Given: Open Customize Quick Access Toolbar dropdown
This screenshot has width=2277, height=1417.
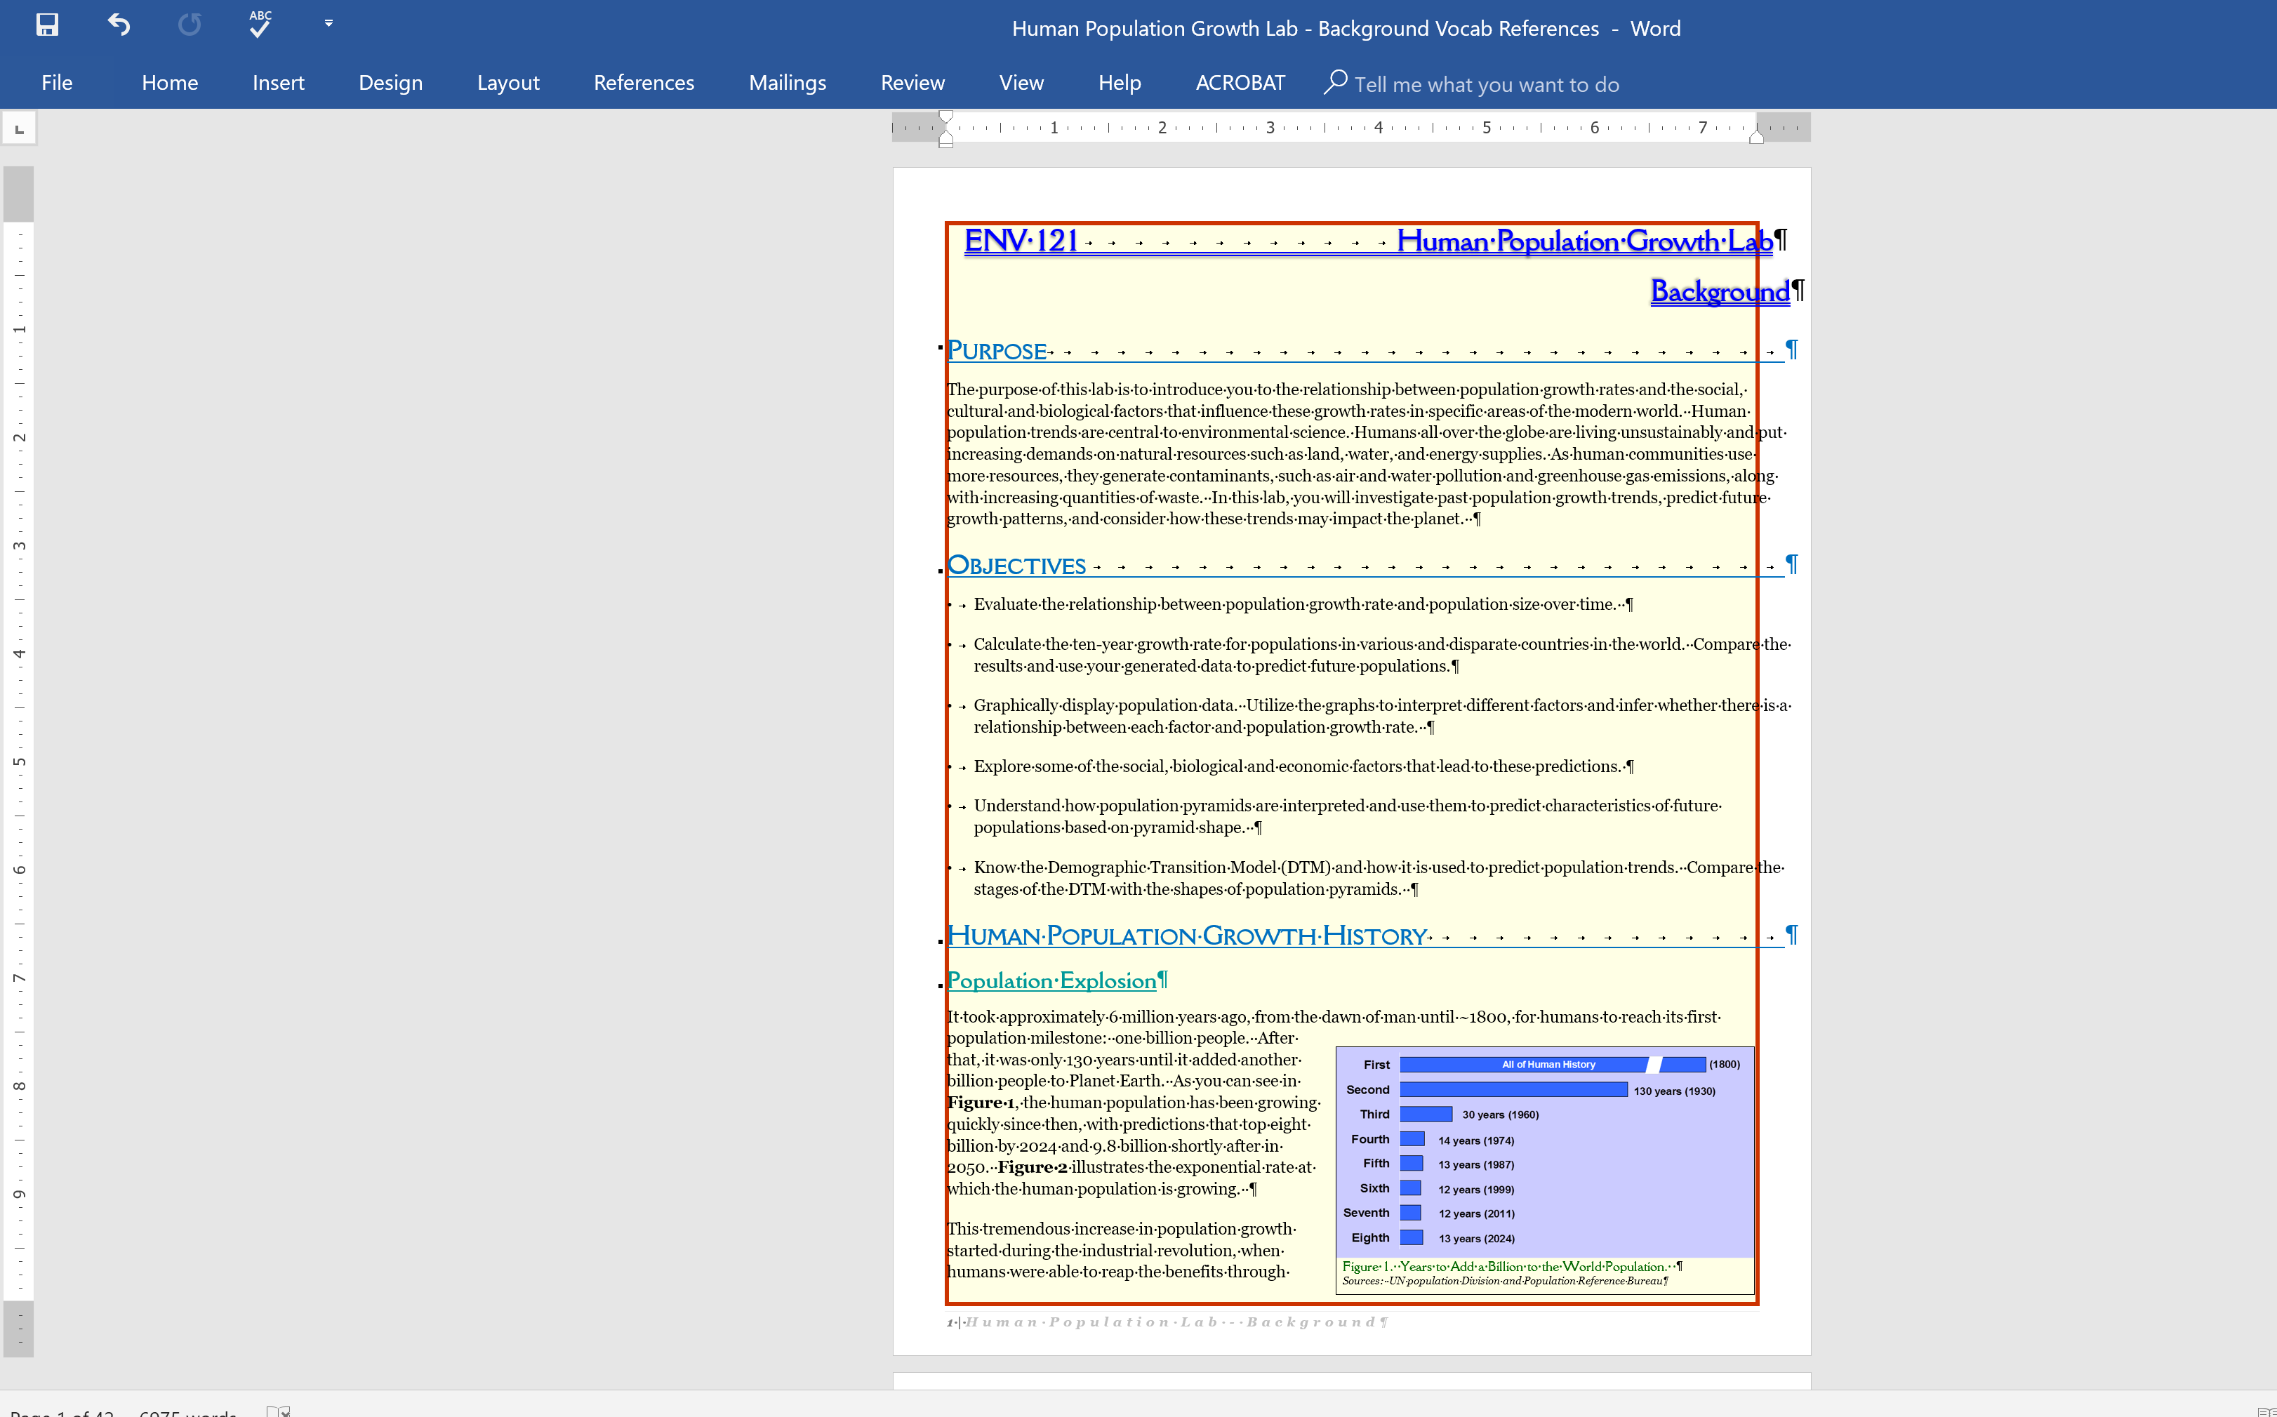Looking at the screenshot, I should 328,23.
